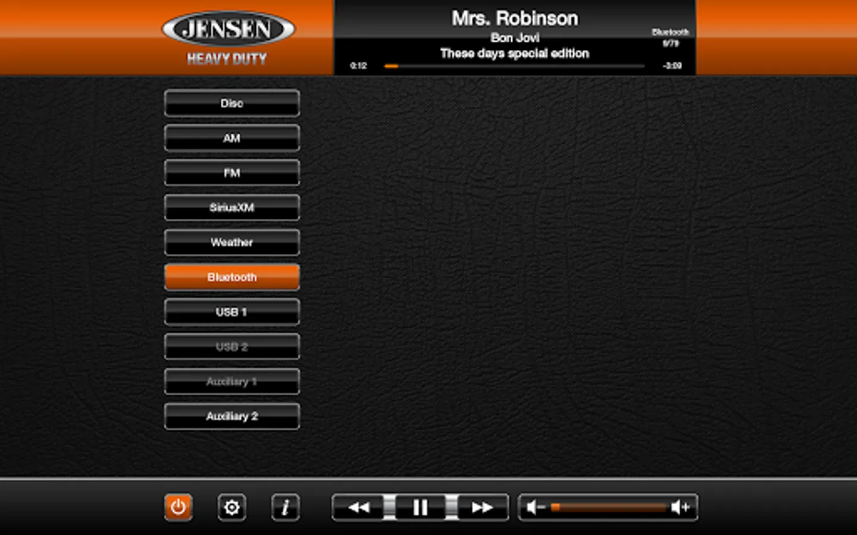Viewport: 857px width, 535px height.
Task: Click the song title Mrs. Robinson
Action: click(x=515, y=18)
